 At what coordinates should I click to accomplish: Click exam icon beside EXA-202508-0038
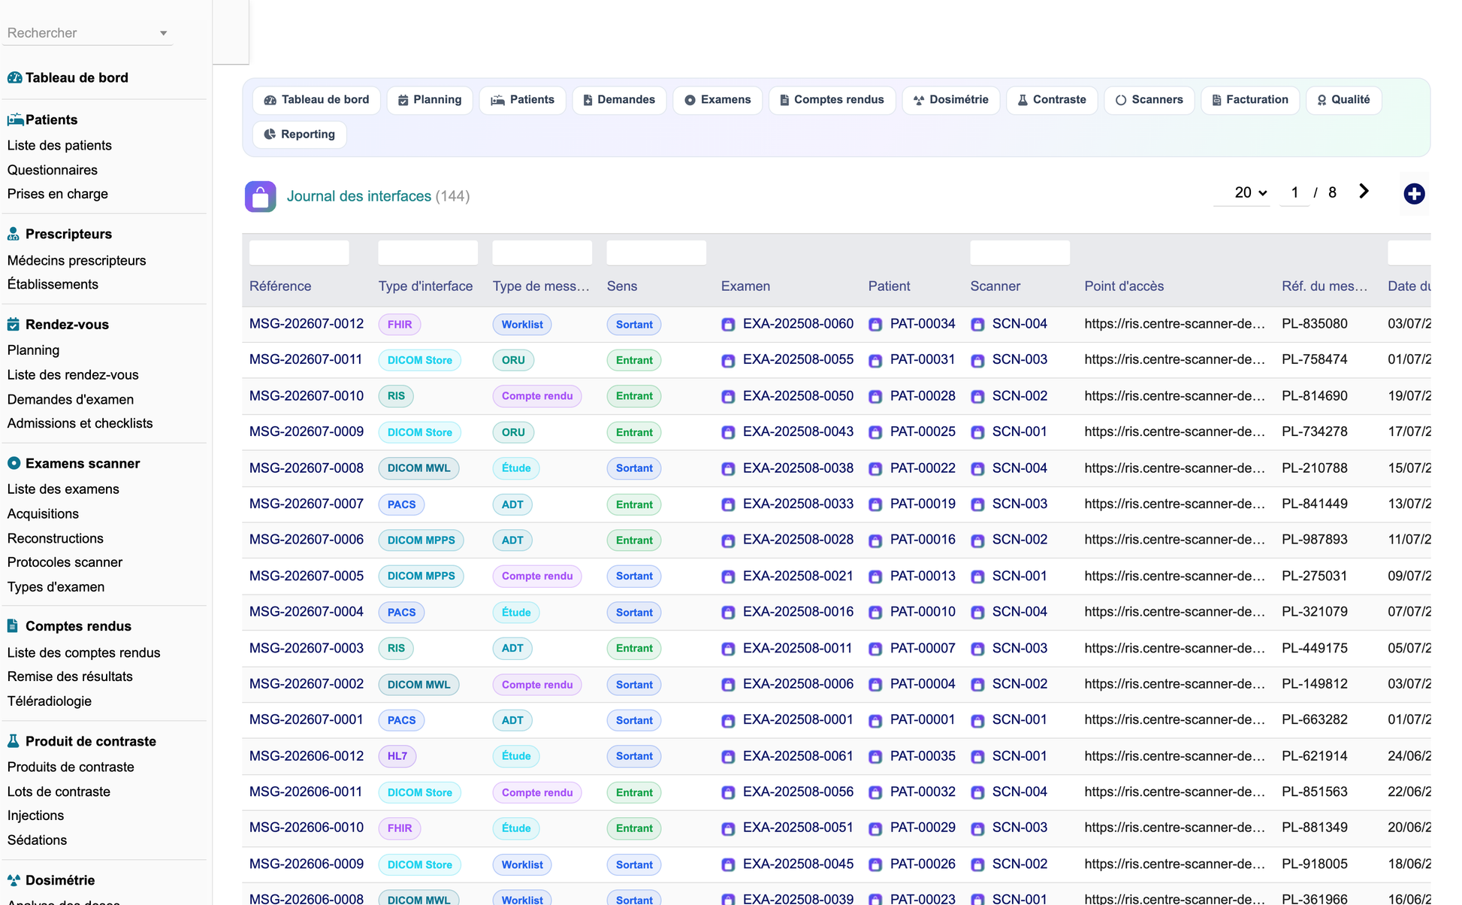pos(728,469)
